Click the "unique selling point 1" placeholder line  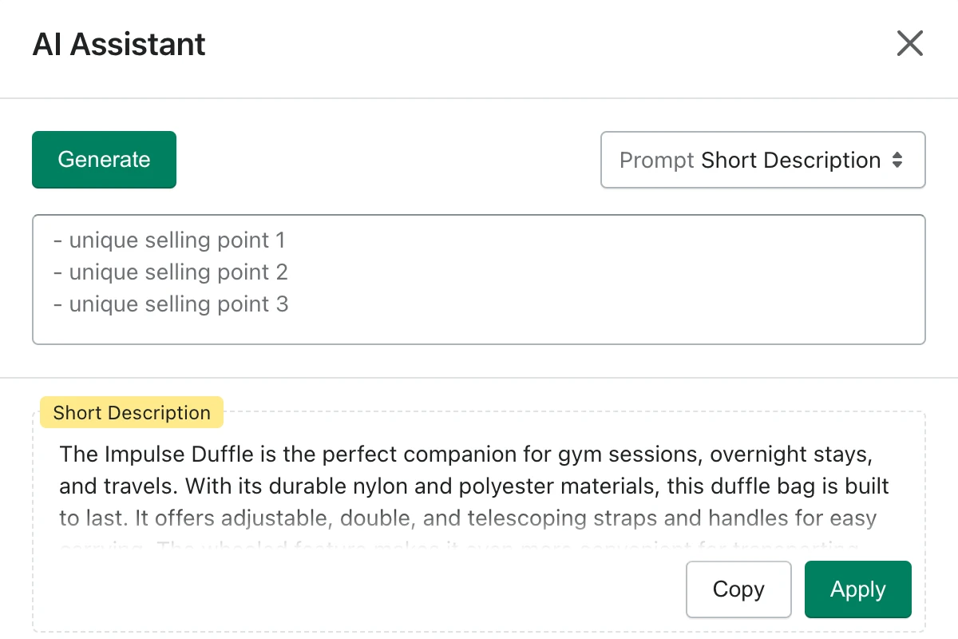[169, 240]
